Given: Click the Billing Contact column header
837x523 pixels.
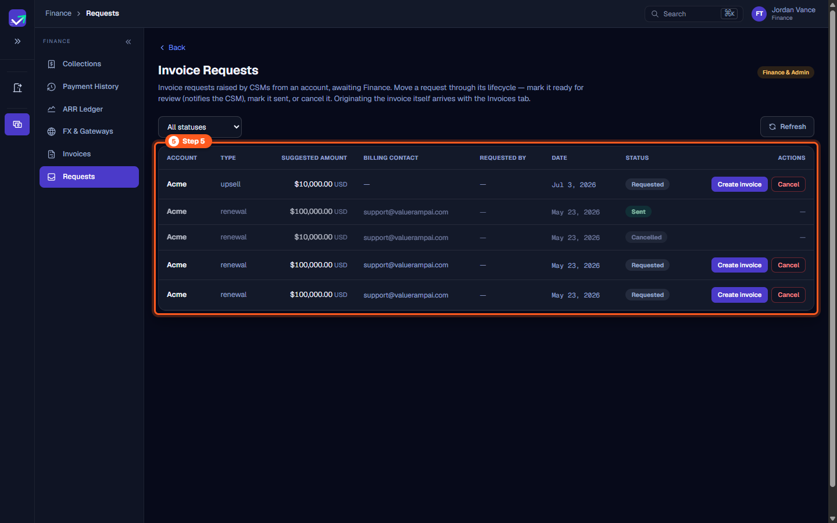Looking at the screenshot, I should click(391, 158).
